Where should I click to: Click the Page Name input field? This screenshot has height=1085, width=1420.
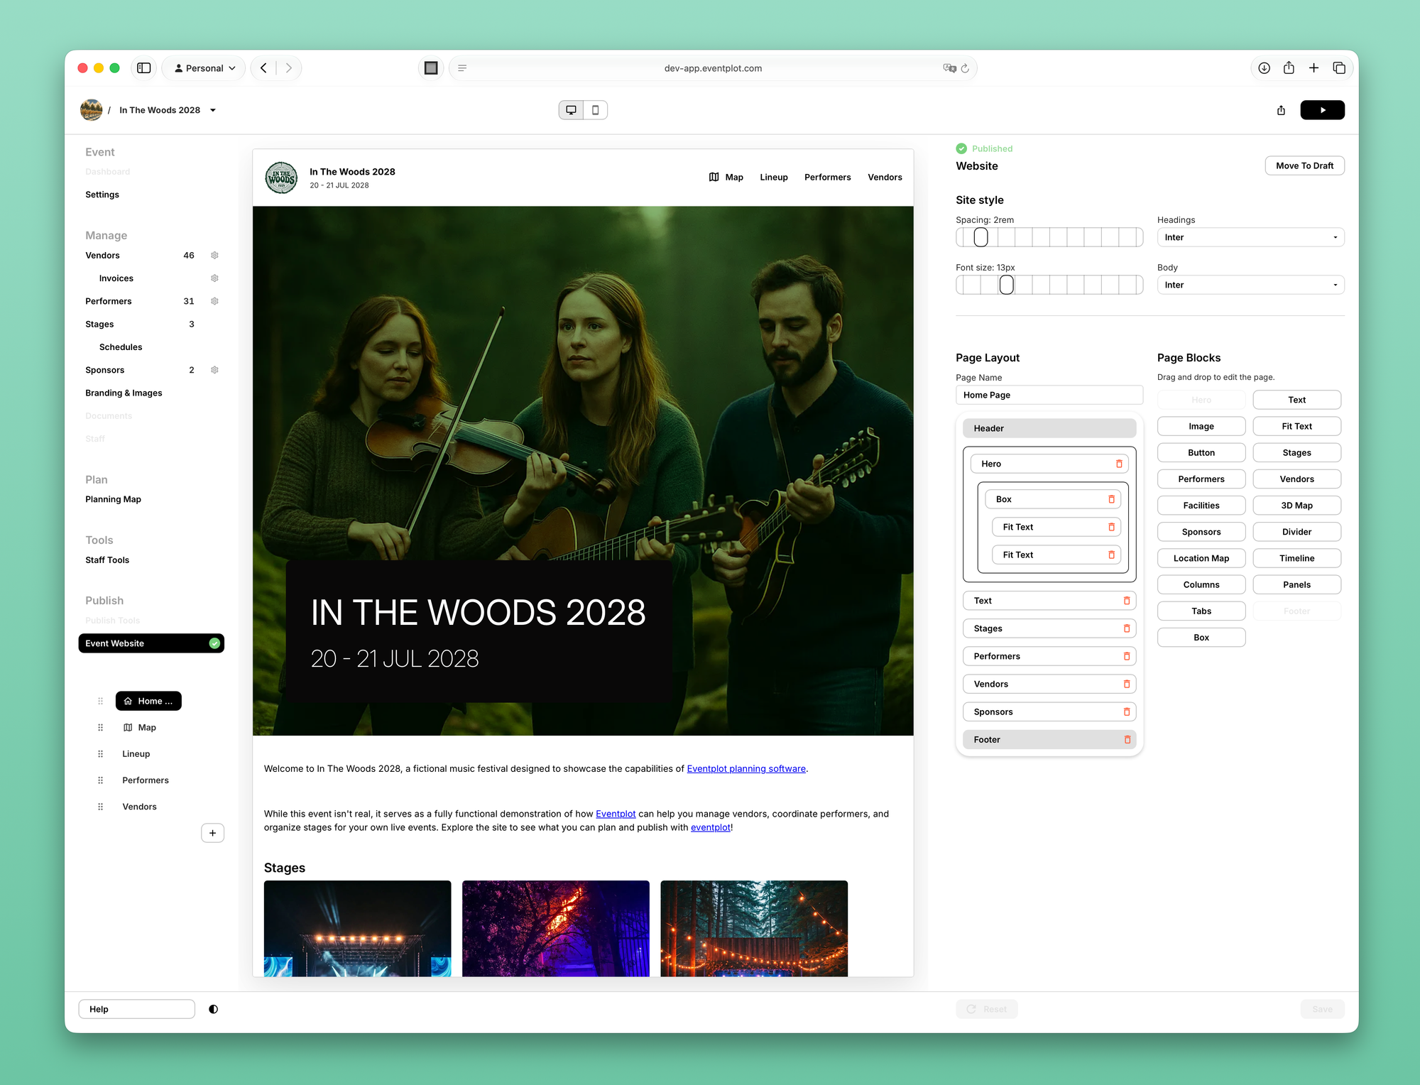click(x=1049, y=395)
